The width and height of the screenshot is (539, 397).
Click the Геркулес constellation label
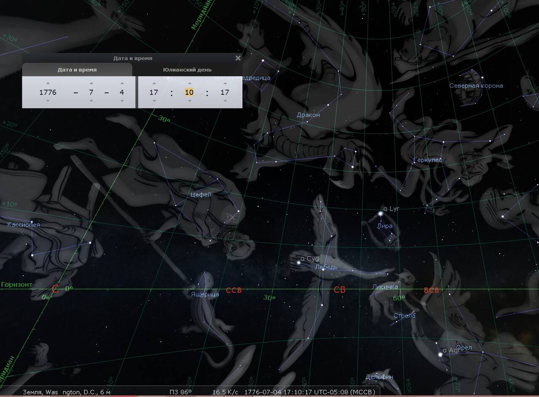427,160
